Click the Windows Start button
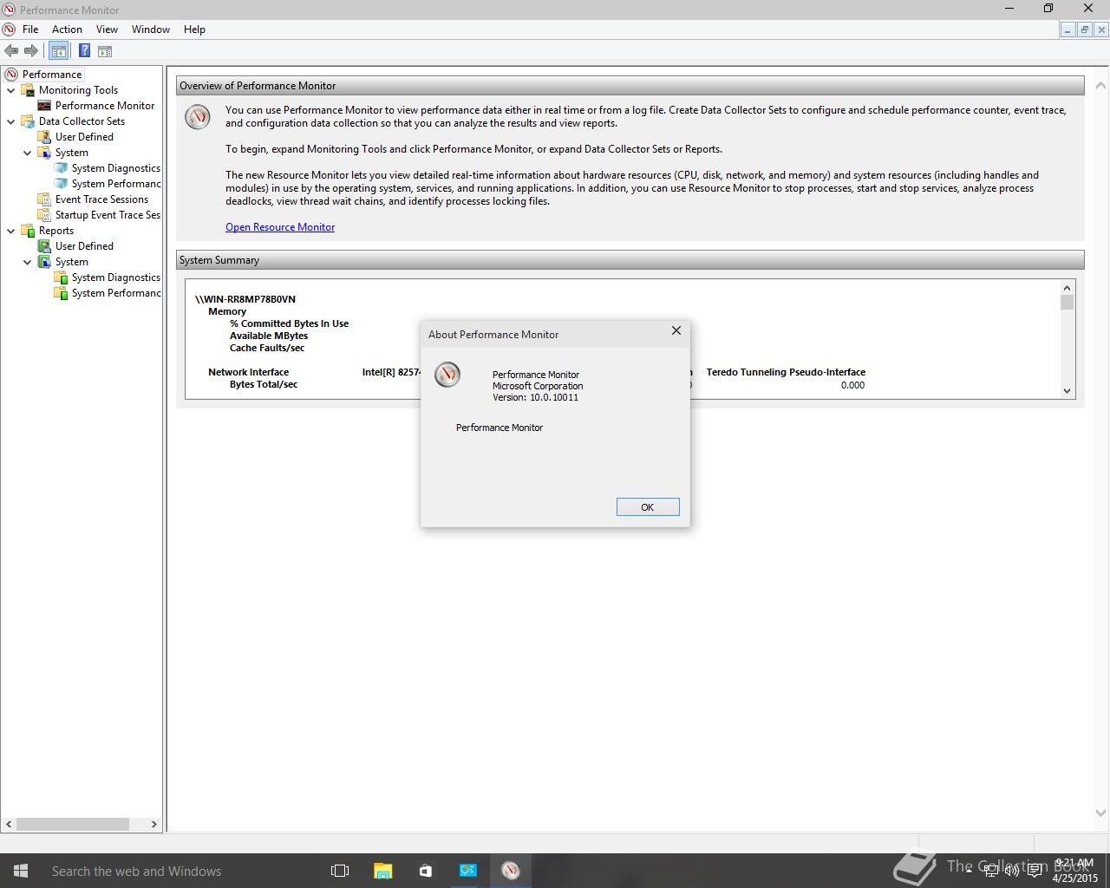Image resolution: width=1110 pixels, height=888 pixels. tap(21, 871)
